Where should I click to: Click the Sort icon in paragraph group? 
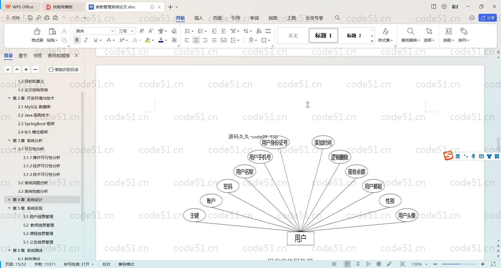(x=259, y=31)
